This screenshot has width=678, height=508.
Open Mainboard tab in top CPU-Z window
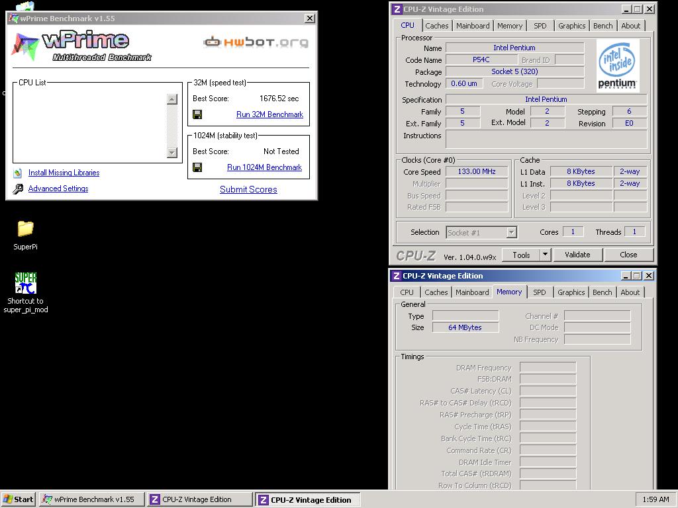(x=473, y=26)
